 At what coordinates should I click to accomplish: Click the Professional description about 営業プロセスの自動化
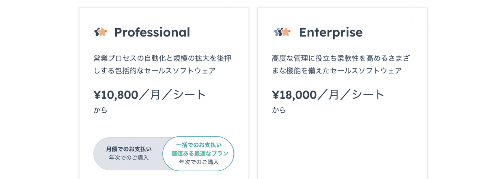[162, 64]
